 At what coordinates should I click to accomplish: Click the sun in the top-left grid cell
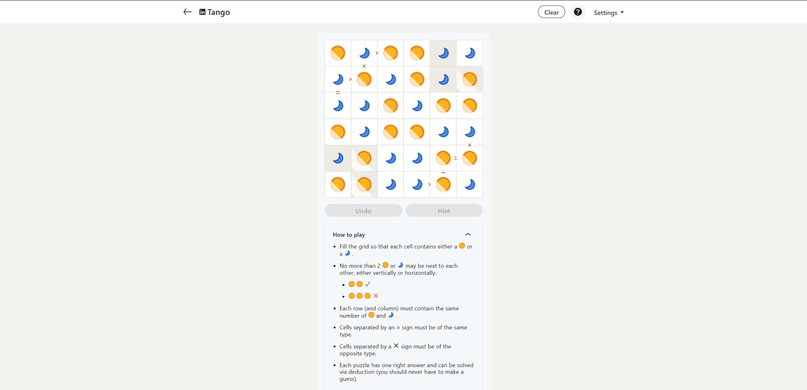[x=338, y=53]
